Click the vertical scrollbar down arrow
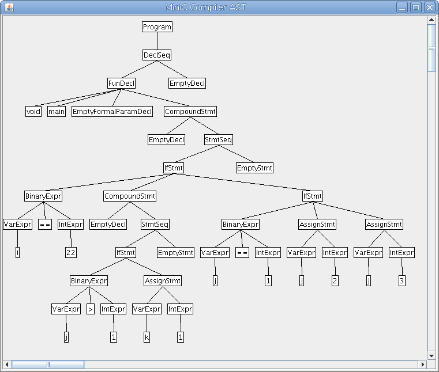 [x=431, y=355]
